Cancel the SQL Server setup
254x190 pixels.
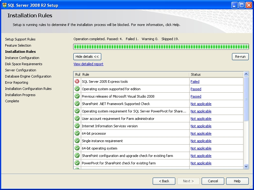coord(213,181)
